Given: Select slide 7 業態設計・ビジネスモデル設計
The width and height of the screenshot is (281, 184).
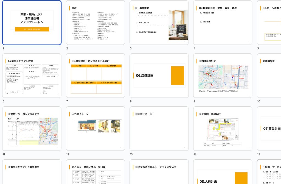Looking at the screenshot, I should click(95, 76).
